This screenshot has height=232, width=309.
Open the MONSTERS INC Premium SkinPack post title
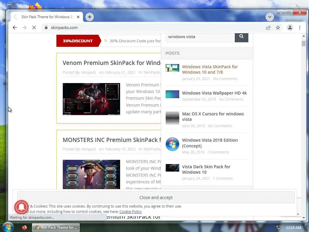(x=112, y=140)
